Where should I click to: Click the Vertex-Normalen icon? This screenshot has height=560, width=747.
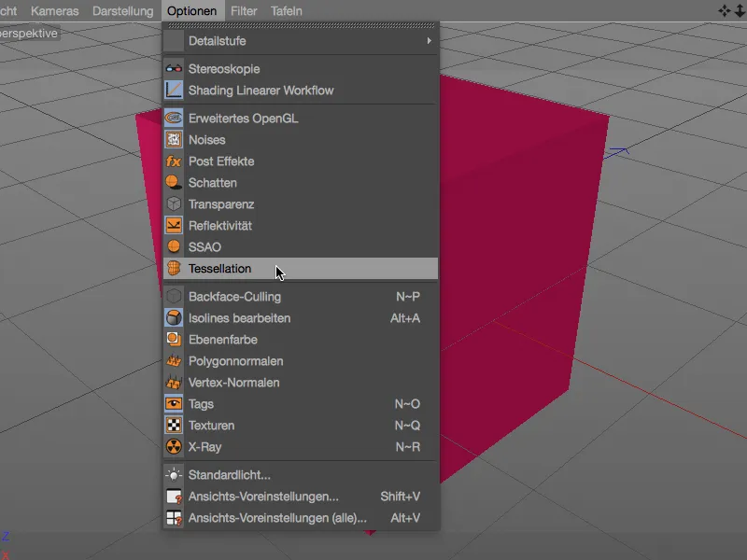(174, 382)
